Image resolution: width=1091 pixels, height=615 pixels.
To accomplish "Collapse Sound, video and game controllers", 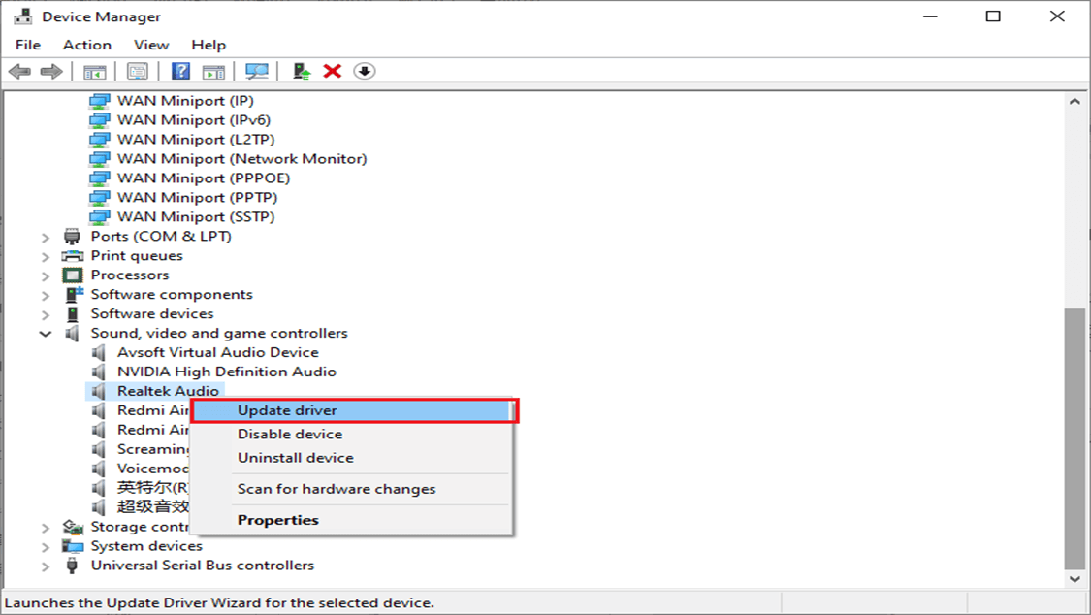I will pyautogui.click(x=46, y=334).
